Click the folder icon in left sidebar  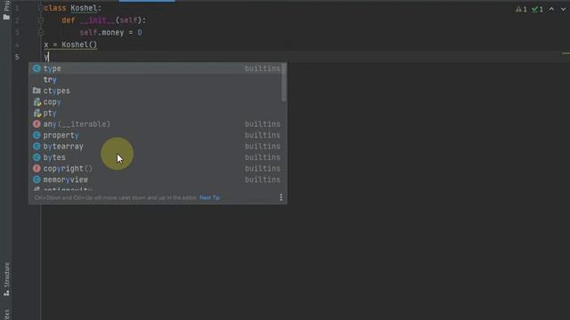(6, 17)
